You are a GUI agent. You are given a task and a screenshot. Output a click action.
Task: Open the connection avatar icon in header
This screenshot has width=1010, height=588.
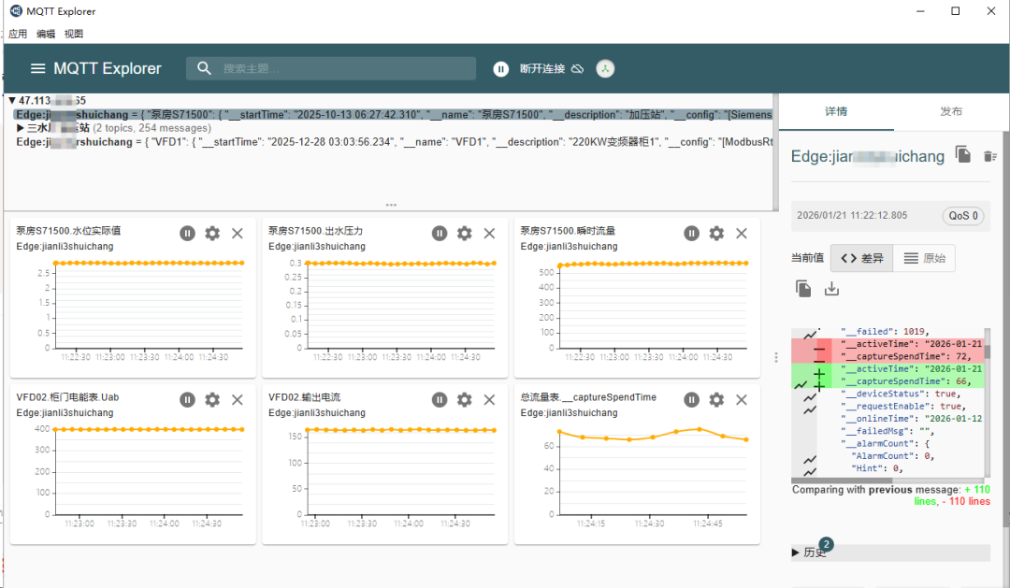pyautogui.click(x=605, y=69)
